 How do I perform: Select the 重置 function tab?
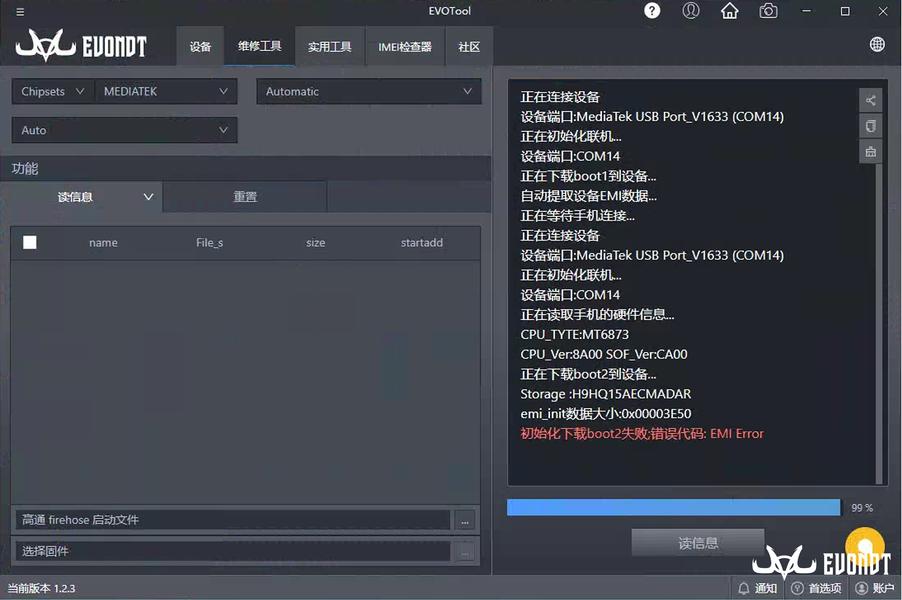(x=245, y=197)
